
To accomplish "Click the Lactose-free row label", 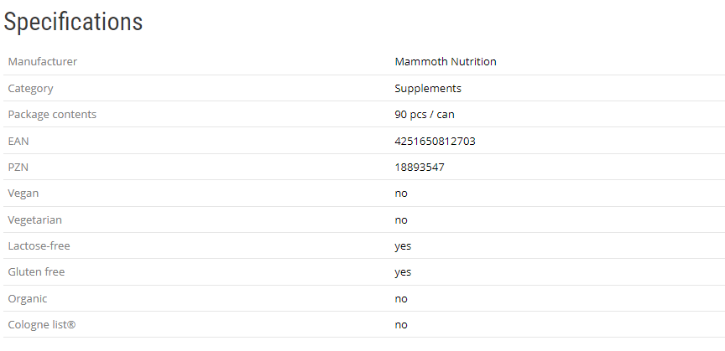I will coord(38,246).
